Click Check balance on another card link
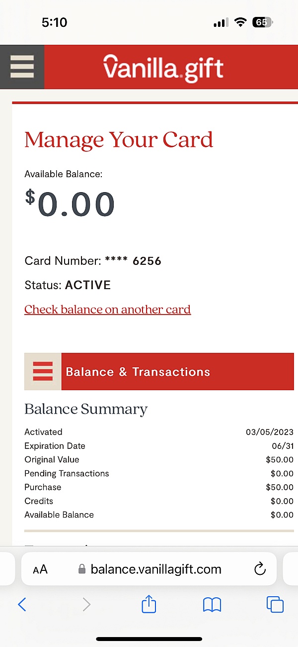The image size is (298, 647). [107, 310]
